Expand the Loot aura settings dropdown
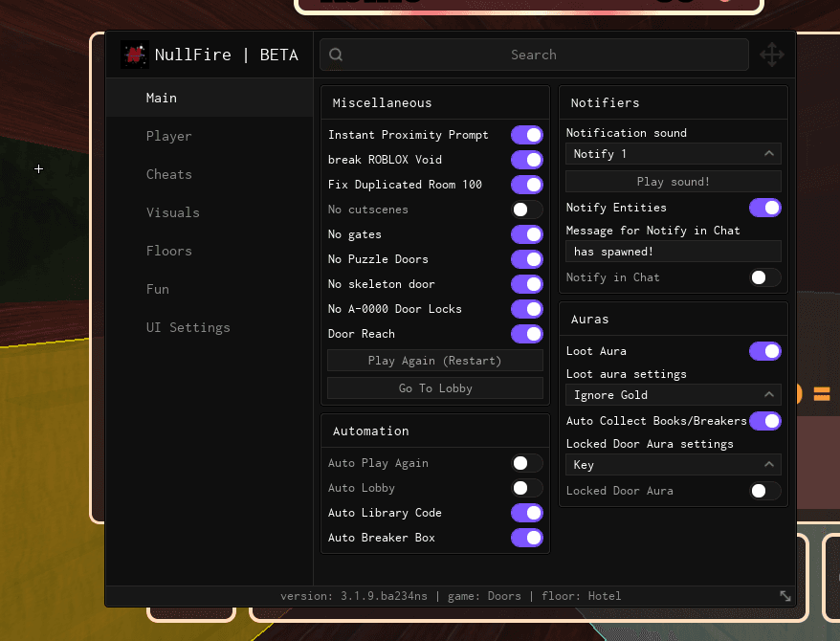 [673, 395]
